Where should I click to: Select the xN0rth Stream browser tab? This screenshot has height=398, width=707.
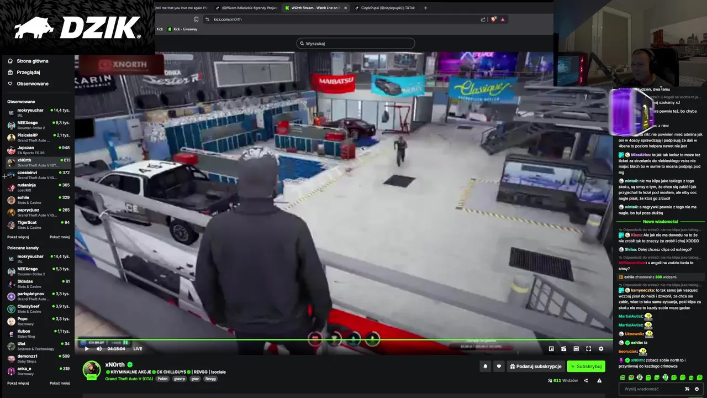point(316,8)
